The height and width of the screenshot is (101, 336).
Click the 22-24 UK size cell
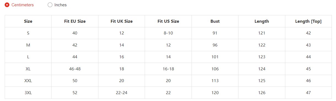click(x=122, y=93)
